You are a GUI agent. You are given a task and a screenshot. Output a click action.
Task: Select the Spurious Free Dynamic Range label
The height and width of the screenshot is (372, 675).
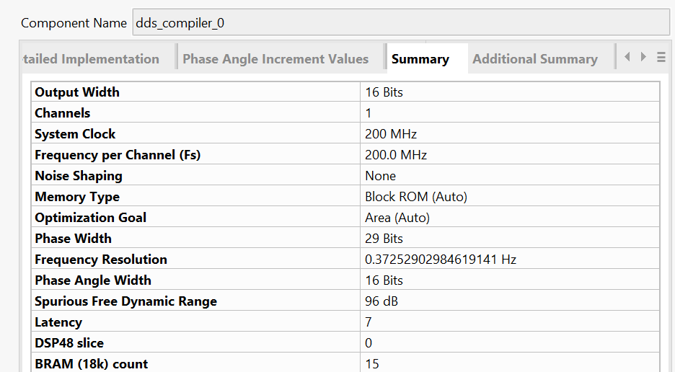pyautogui.click(x=125, y=301)
